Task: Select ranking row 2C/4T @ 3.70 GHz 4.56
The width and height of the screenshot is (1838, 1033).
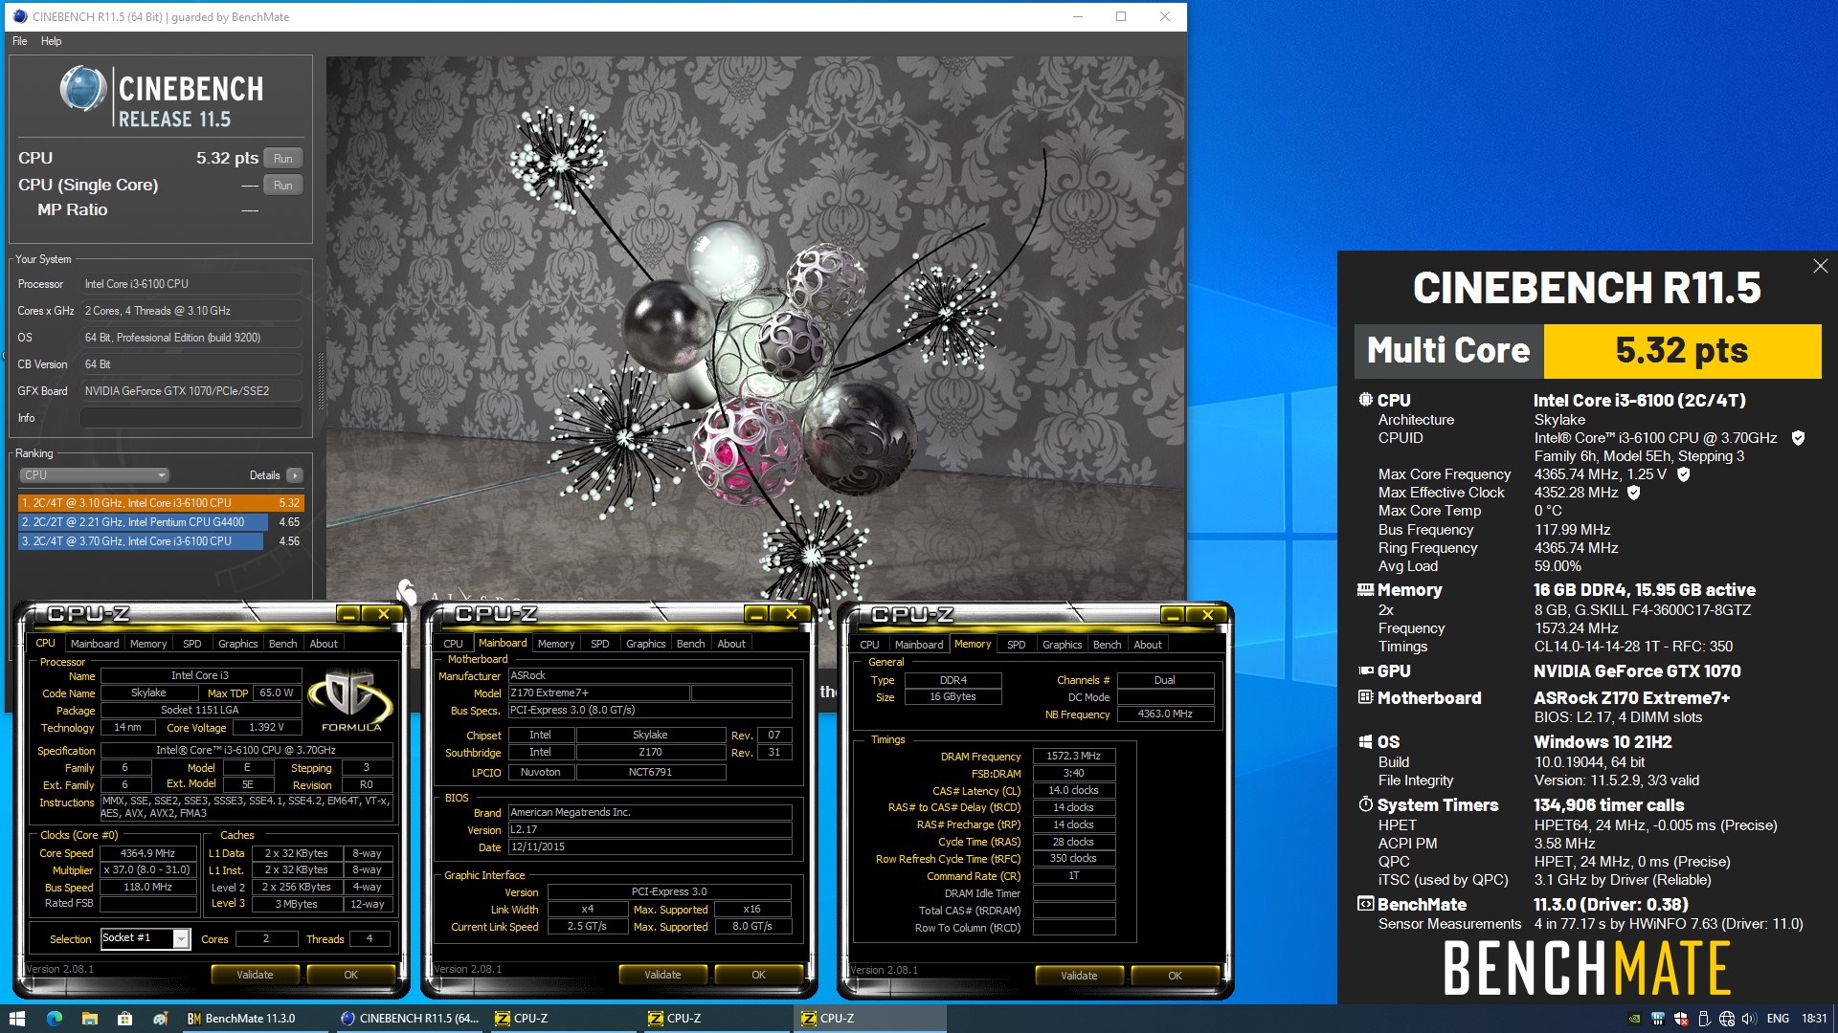Action: click(161, 541)
